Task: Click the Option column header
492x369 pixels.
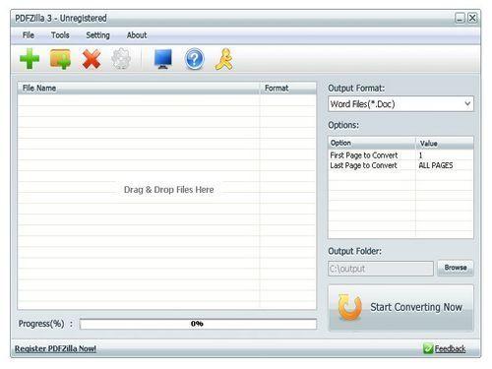Action: [372, 143]
